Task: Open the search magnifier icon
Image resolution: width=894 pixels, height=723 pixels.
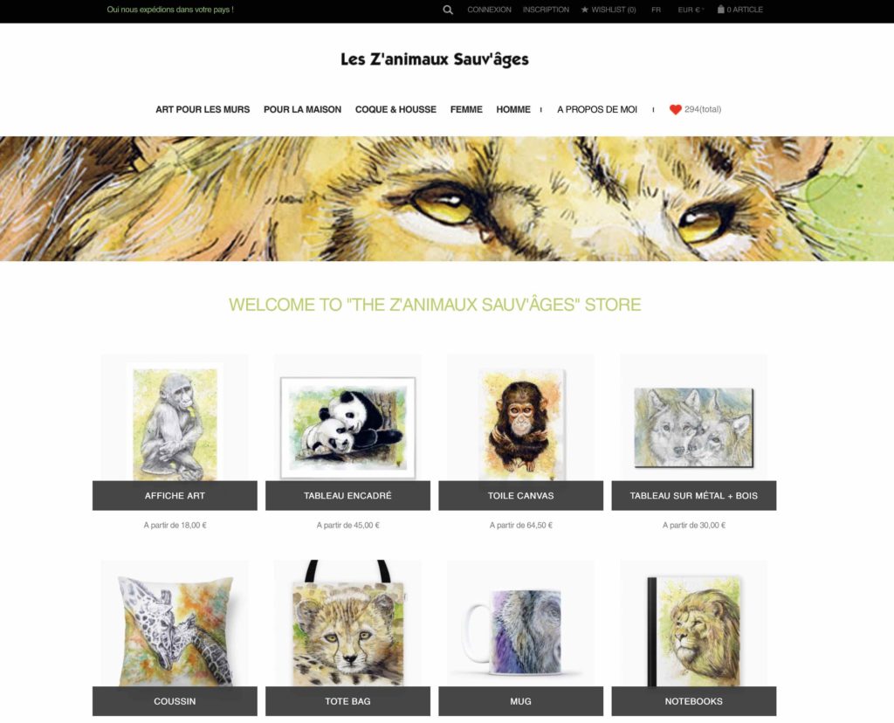Action: [x=448, y=10]
